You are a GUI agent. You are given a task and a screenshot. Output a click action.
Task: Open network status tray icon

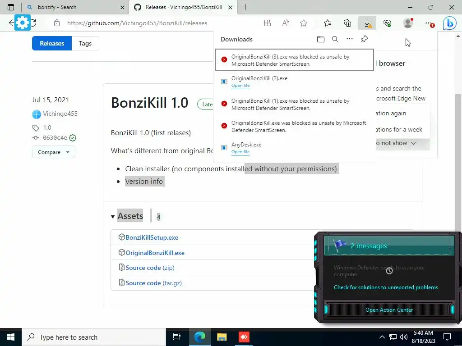[393, 337]
